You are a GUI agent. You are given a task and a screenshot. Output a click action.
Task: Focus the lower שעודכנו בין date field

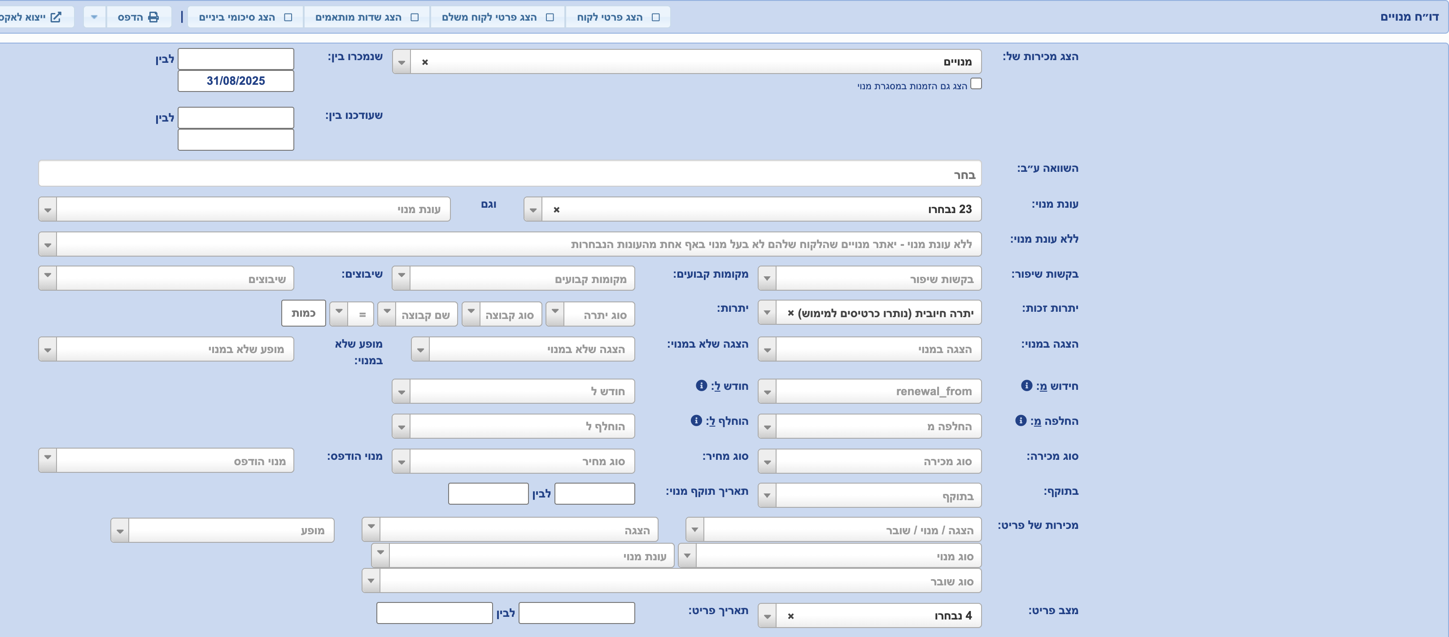pos(236,140)
